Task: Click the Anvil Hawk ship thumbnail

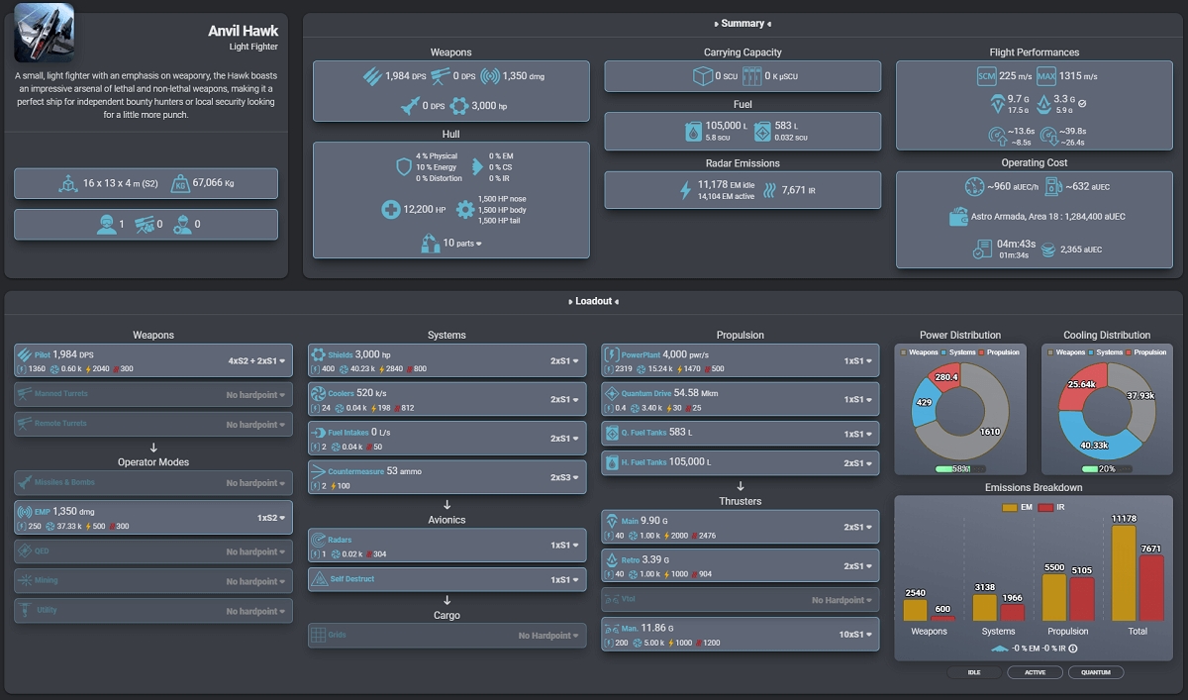Action: tap(44, 33)
